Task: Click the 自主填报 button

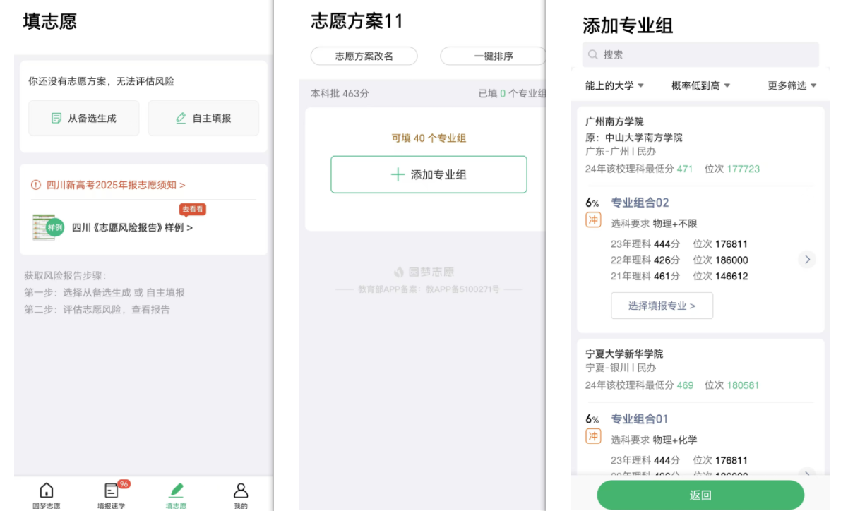Action: [x=203, y=118]
